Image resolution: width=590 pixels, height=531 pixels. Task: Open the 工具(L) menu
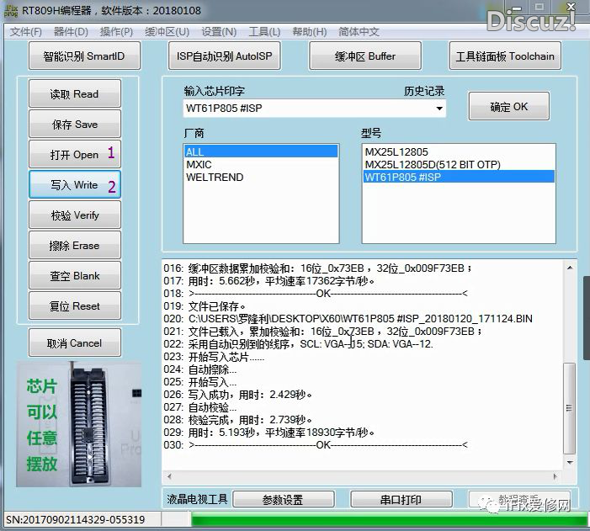click(x=264, y=32)
